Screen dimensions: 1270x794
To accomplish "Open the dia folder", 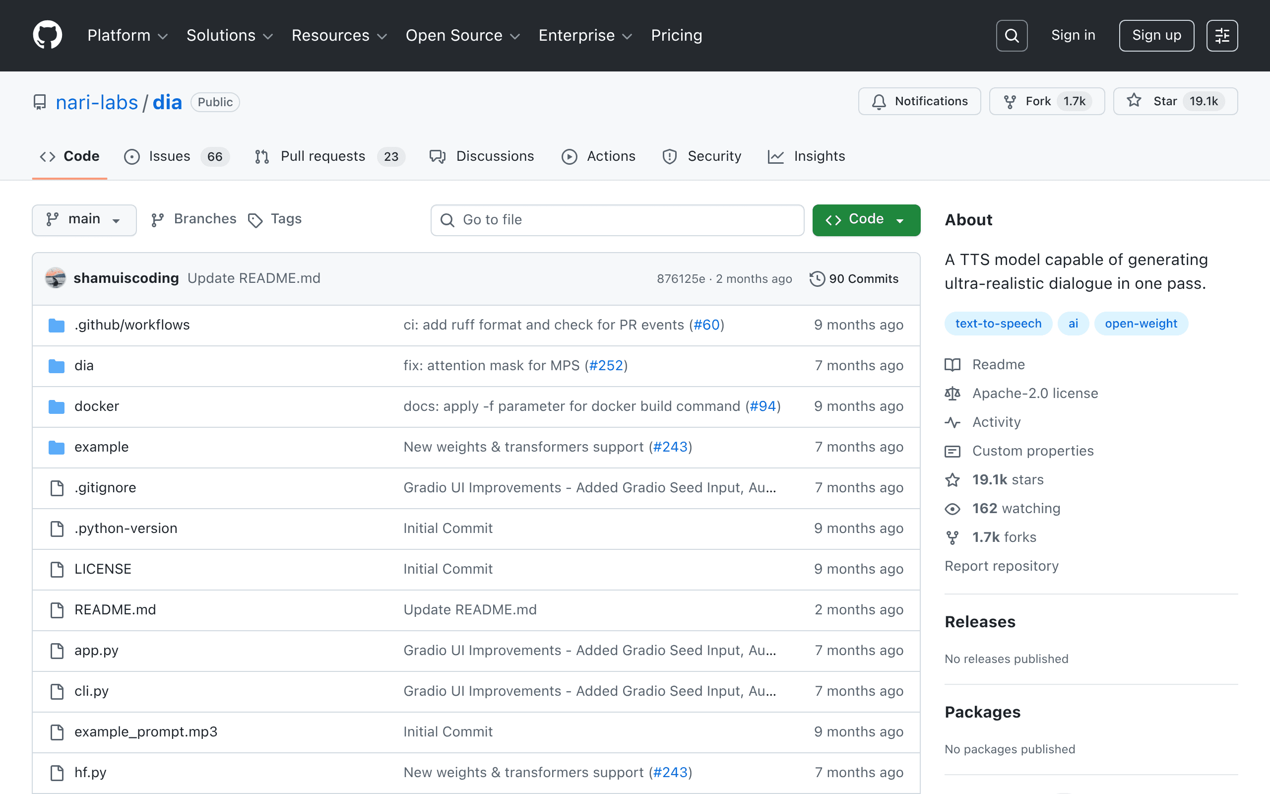I will point(84,366).
